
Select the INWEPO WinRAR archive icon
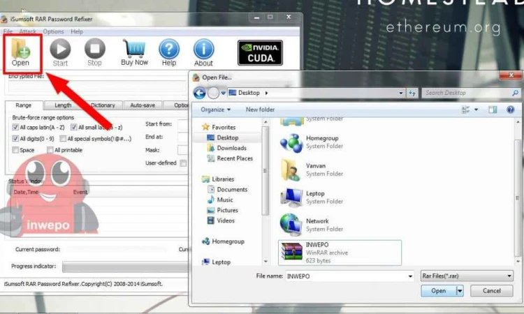(x=291, y=252)
